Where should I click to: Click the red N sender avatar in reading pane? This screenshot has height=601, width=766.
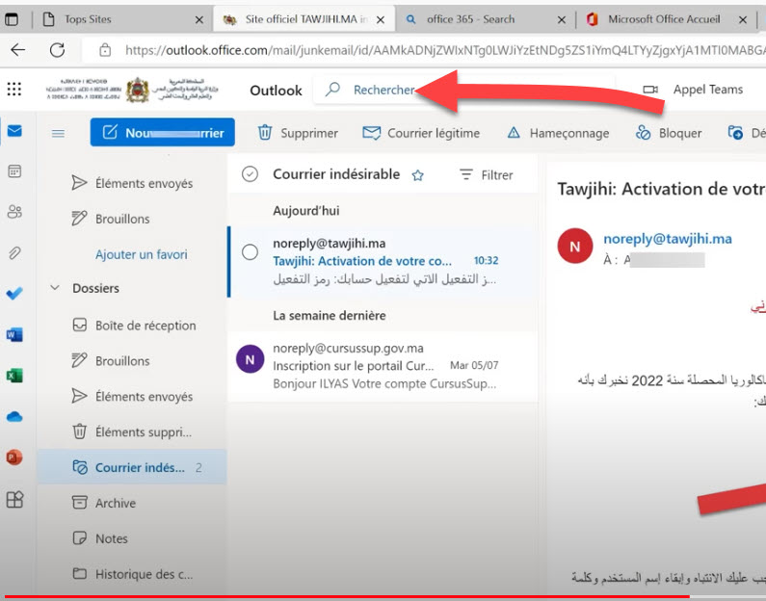coord(575,246)
